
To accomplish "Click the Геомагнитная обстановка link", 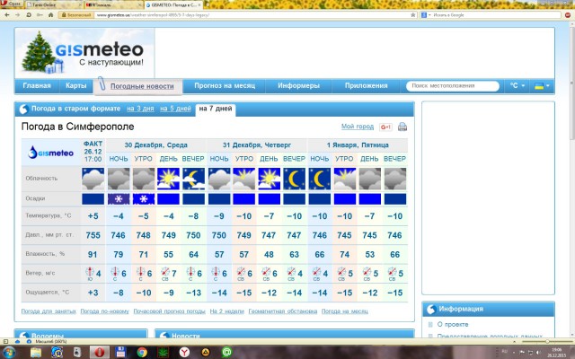I will tap(277, 311).
